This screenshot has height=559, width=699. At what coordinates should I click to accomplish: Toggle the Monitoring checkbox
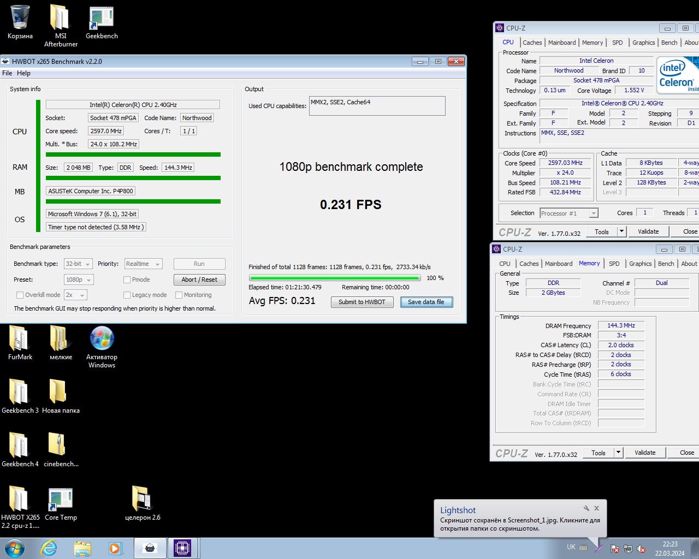pyautogui.click(x=179, y=295)
